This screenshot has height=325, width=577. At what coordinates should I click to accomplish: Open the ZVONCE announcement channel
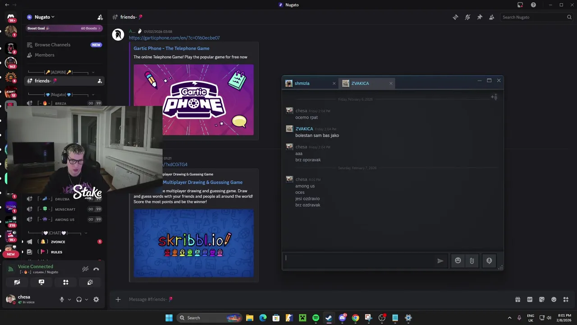[64, 242]
